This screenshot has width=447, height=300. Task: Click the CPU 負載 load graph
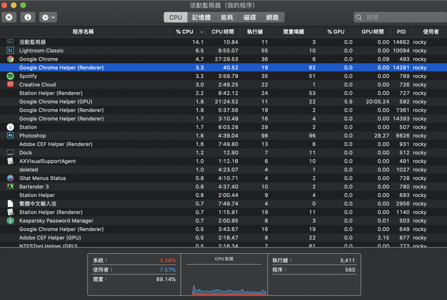click(x=224, y=274)
